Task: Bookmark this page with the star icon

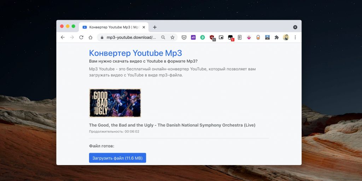Action: 173,37
